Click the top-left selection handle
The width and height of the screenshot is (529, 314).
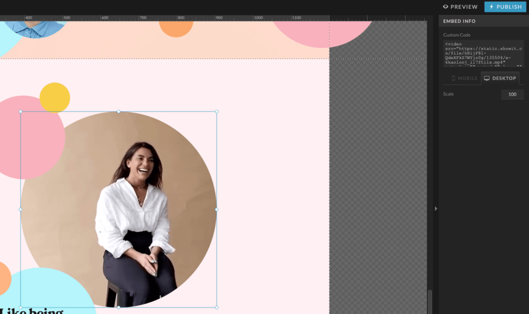21,112
